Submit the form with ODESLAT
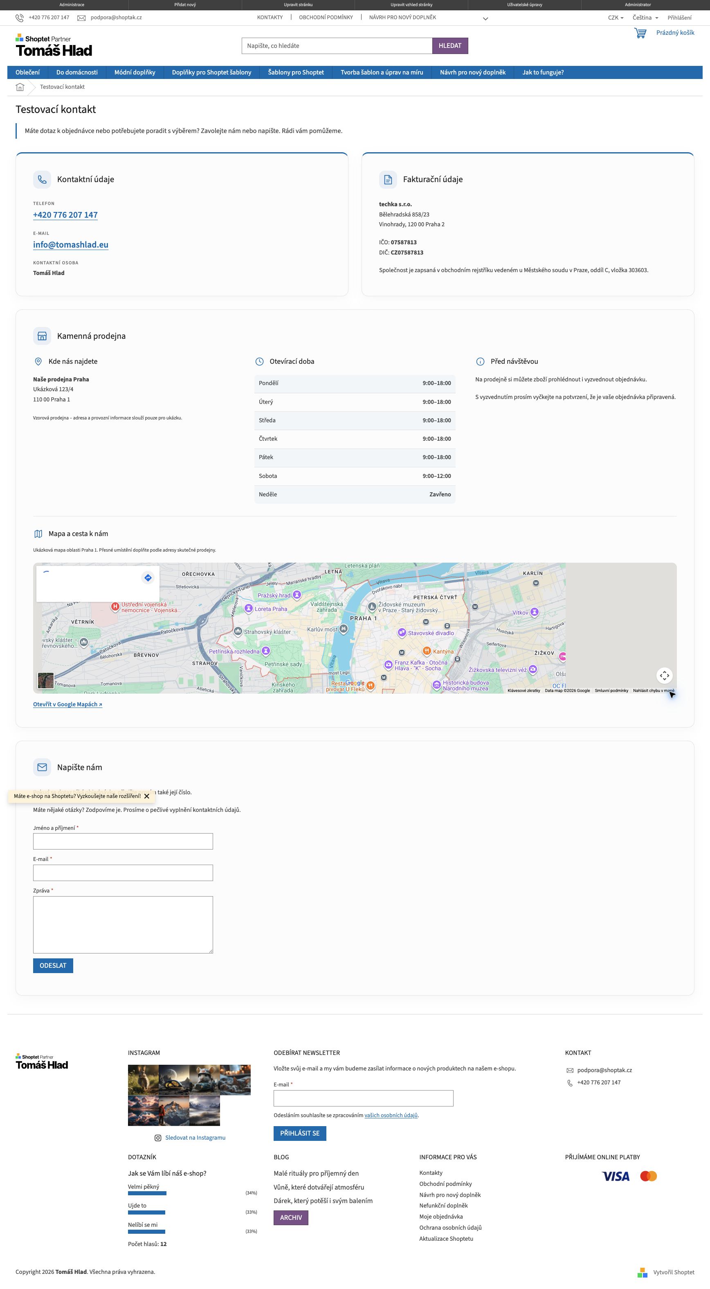Screen dimensions: 710x1289 point(53,966)
